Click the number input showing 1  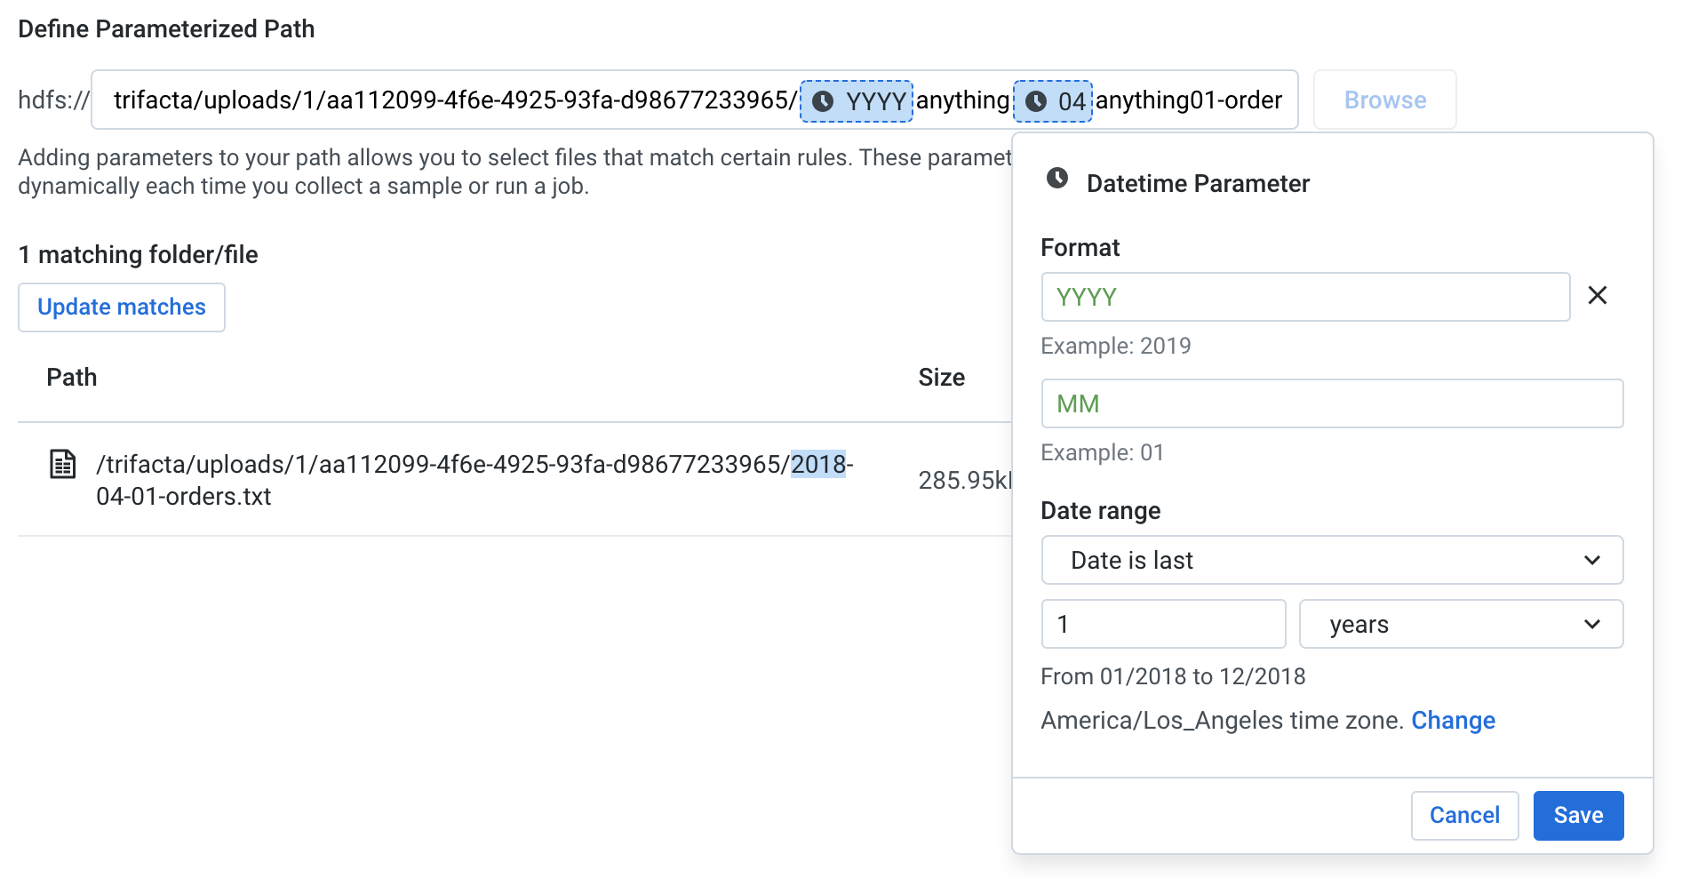(1163, 624)
